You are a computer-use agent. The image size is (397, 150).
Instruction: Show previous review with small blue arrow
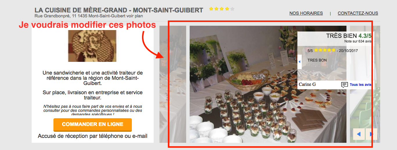coord(299,62)
